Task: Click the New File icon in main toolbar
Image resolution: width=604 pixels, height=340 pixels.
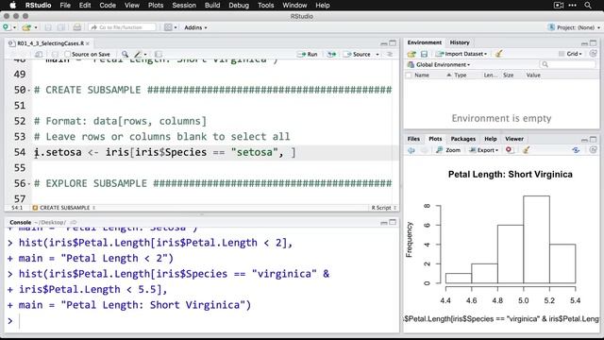Action: point(7,27)
